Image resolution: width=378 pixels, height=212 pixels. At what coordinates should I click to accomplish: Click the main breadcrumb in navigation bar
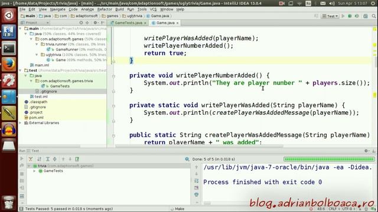28,16
